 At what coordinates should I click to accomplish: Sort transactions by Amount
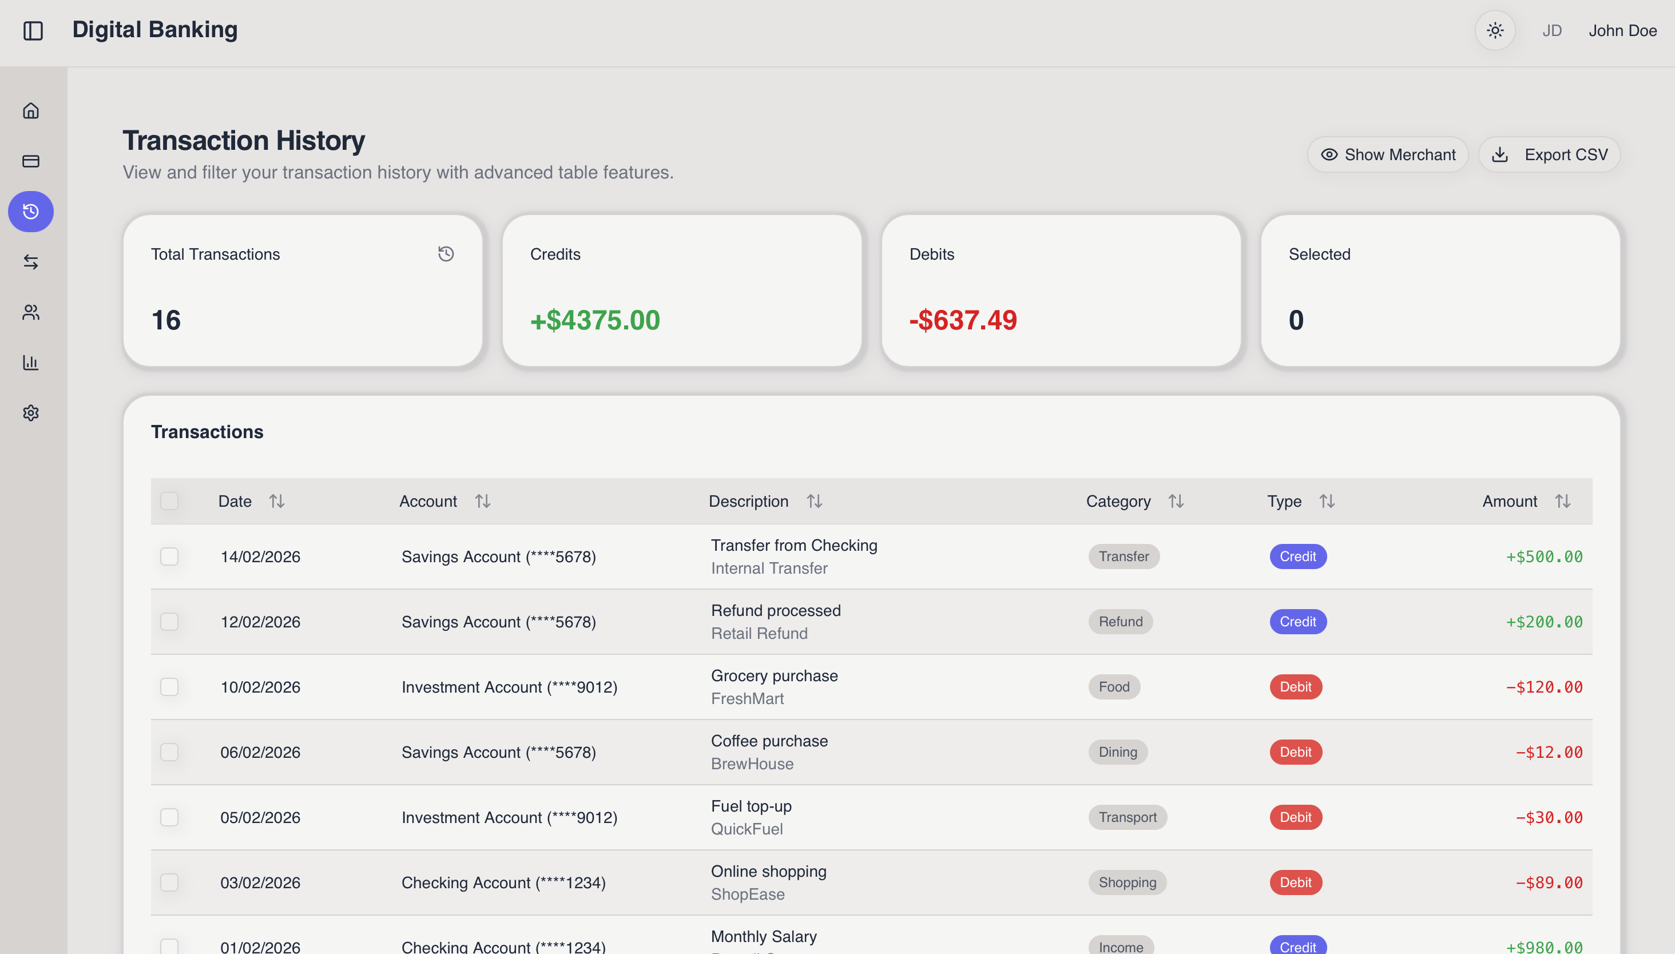pos(1564,501)
